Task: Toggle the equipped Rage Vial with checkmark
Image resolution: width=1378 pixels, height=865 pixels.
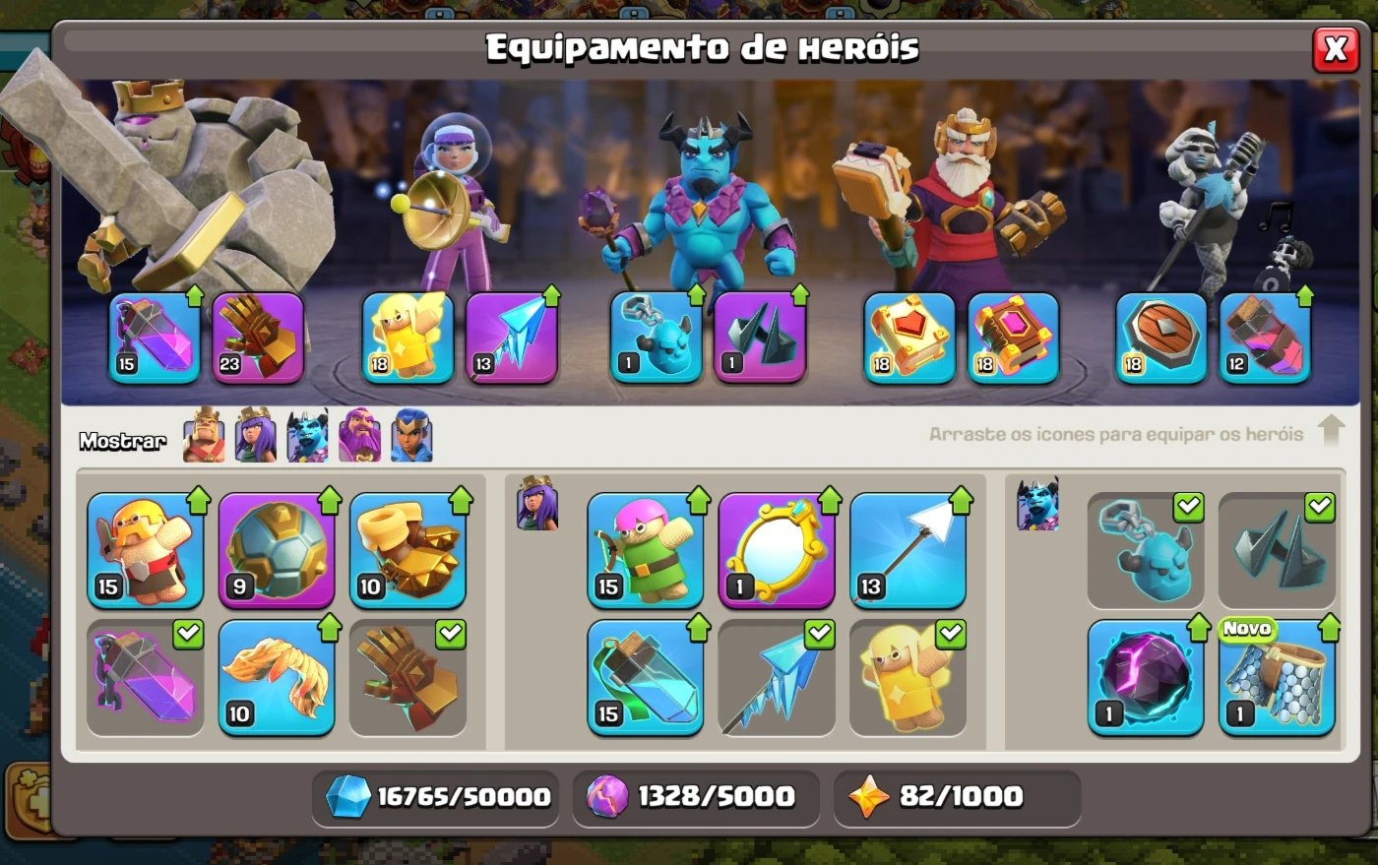Action: tap(145, 677)
